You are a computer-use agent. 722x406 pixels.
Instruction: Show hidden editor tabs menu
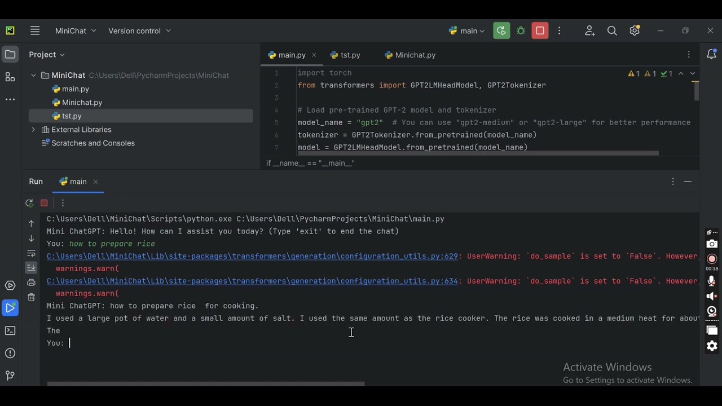(x=689, y=55)
